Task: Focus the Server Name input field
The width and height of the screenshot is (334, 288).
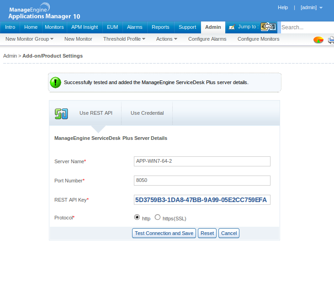Action: pyautogui.click(x=202, y=161)
